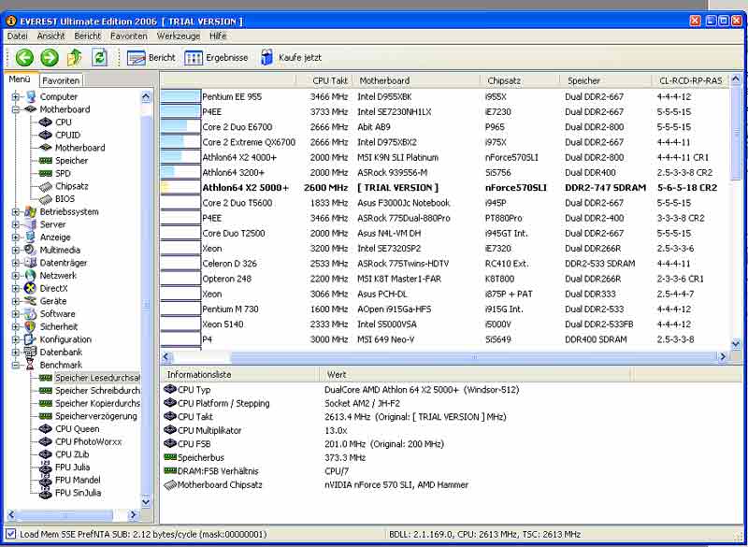Screen dimensions: 748x547
Task: Click the Informationsliste column header
Action: coord(239,375)
